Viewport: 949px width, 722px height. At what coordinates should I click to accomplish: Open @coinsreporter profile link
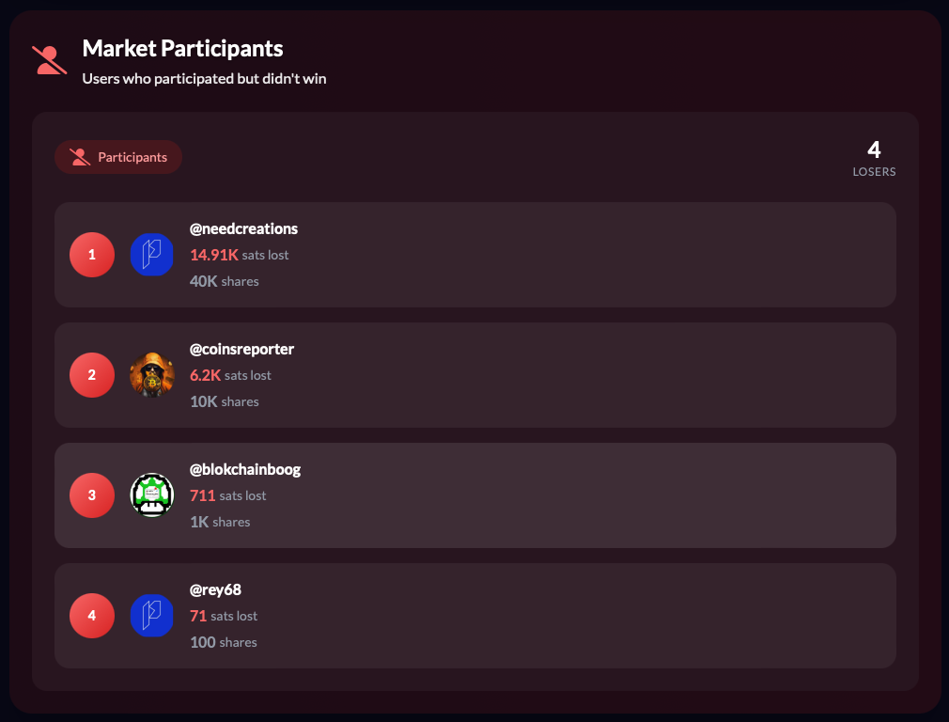pyautogui.click(x=241, y=350)
